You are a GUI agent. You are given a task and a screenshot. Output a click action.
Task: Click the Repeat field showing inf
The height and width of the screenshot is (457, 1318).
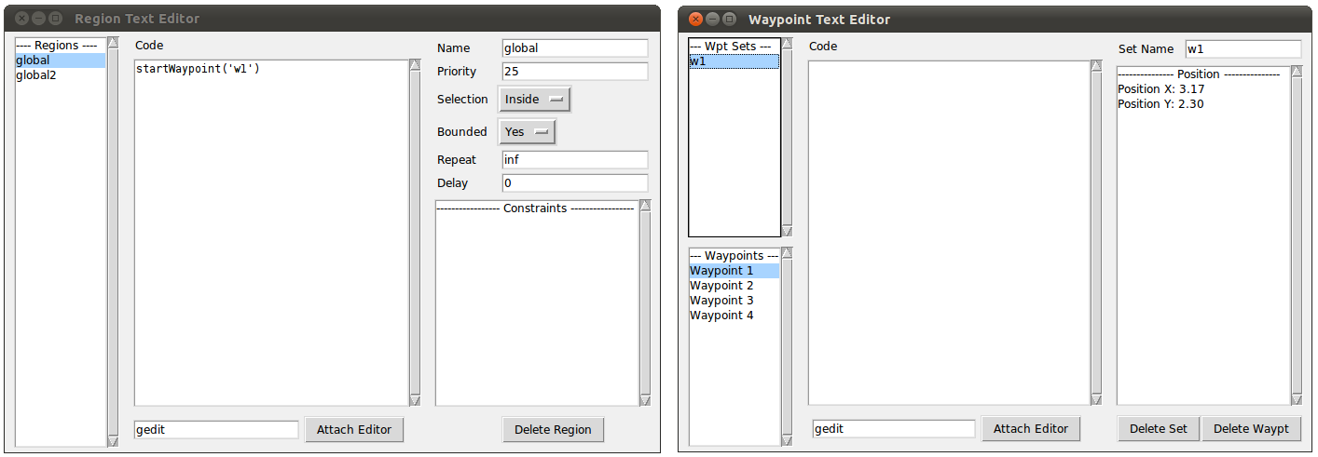pyautogui.click(x=575, y=160)
